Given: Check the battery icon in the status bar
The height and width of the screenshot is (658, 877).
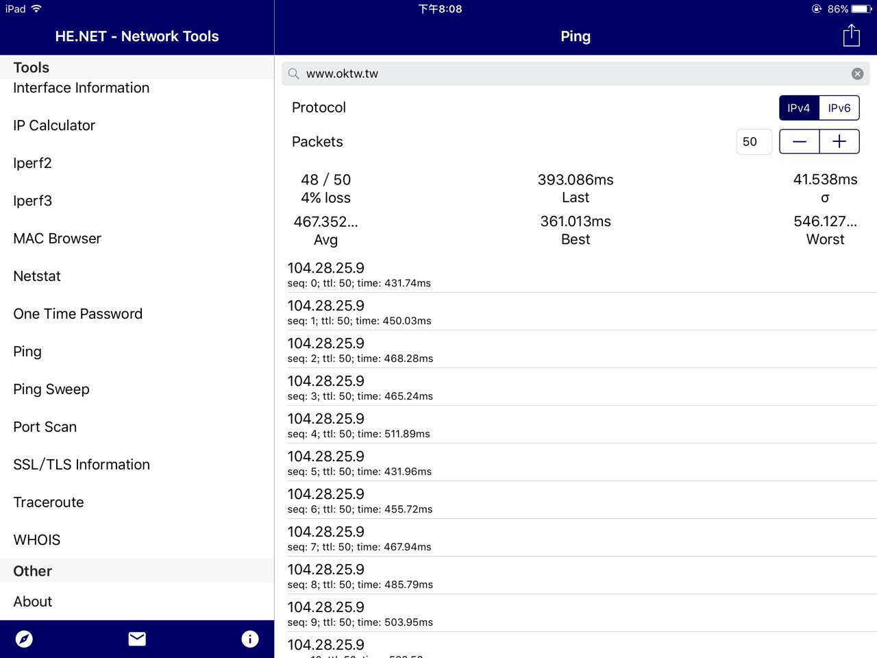Looking at the screenshot, I should [x=861, y=9].
